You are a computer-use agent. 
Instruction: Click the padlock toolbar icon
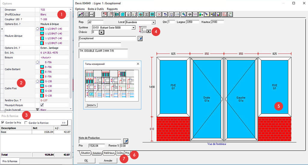(x=128, y=14)
